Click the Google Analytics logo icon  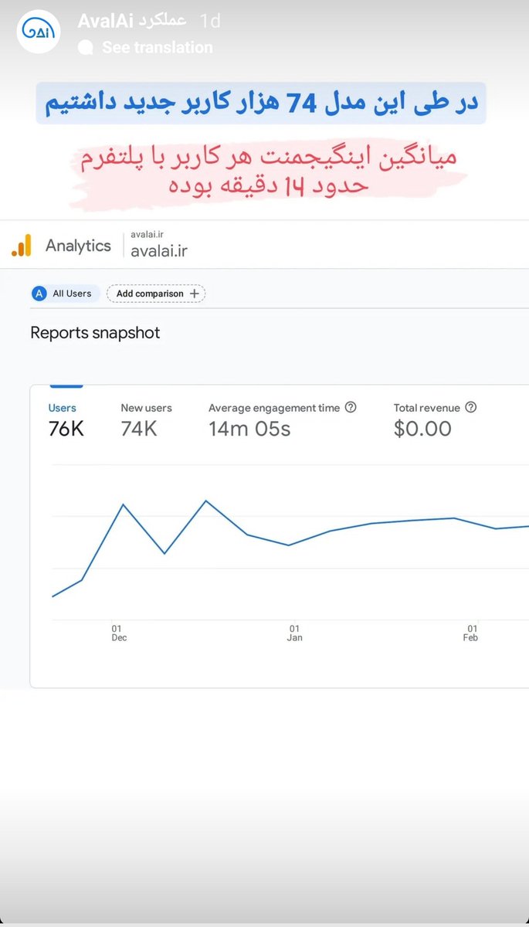(22, 246)
